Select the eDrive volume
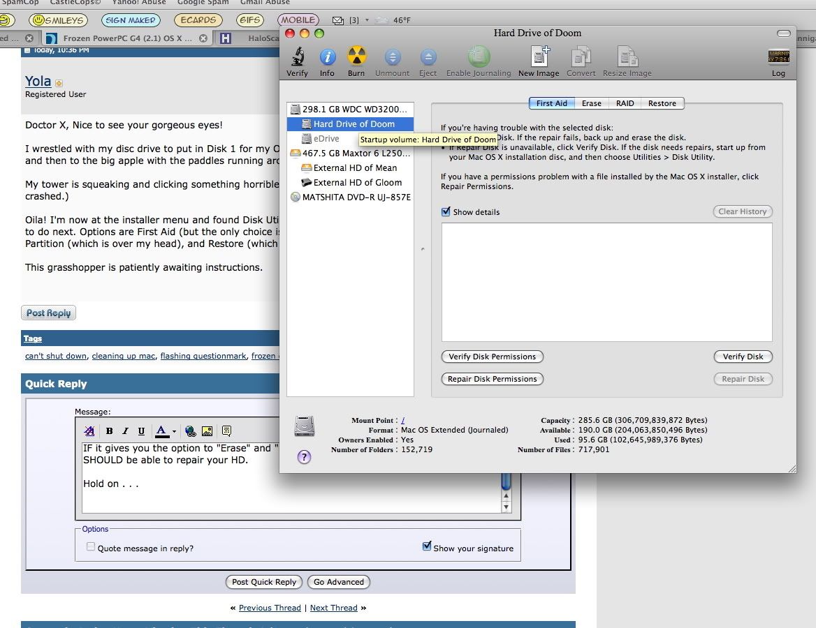Image resolution: width=816 pixels, height=628 pixels. [350, 139]
